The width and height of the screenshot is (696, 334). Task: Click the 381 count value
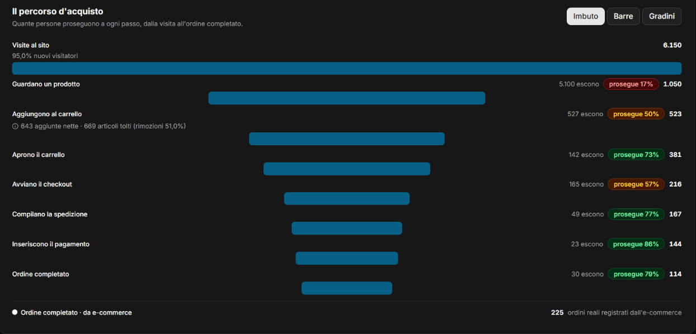tap(675, 155)
